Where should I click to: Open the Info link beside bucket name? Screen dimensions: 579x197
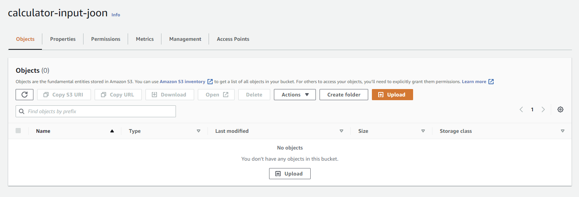(x=116, y=15)
